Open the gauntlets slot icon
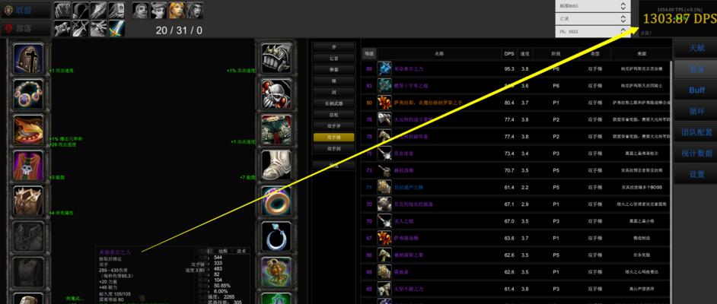 click(x=276, y=59)
